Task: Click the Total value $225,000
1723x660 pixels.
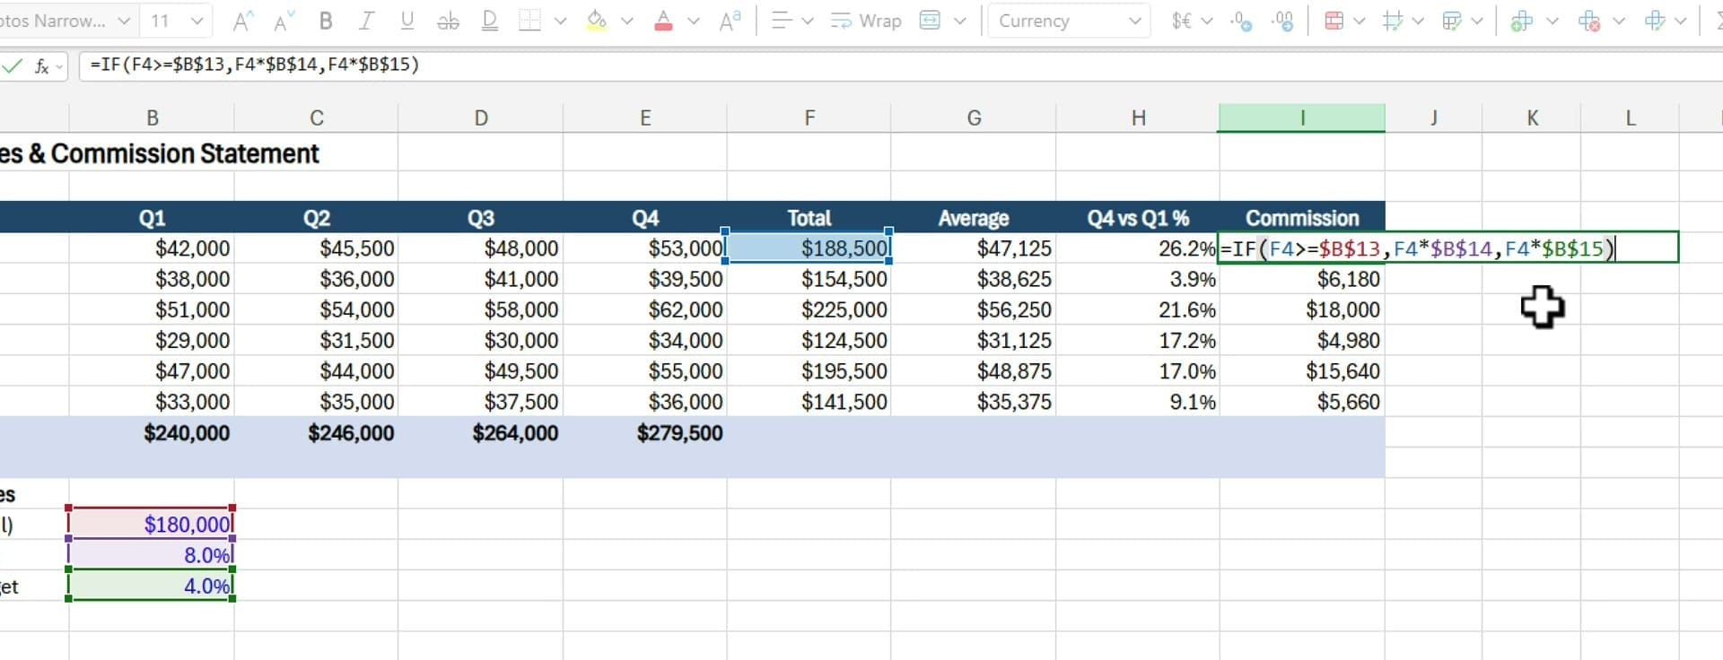Action: click(809, 309)
